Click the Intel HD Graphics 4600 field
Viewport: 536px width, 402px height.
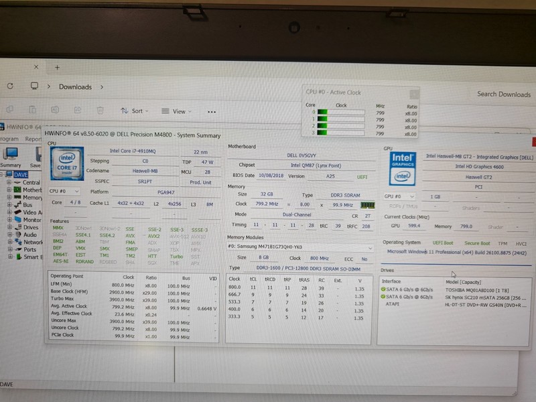479,167
